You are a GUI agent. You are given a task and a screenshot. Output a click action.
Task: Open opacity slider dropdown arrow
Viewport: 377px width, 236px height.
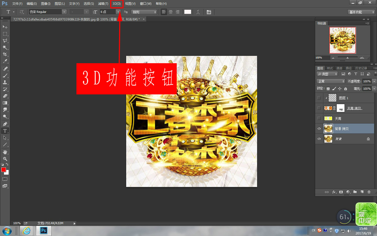[374, 81]
